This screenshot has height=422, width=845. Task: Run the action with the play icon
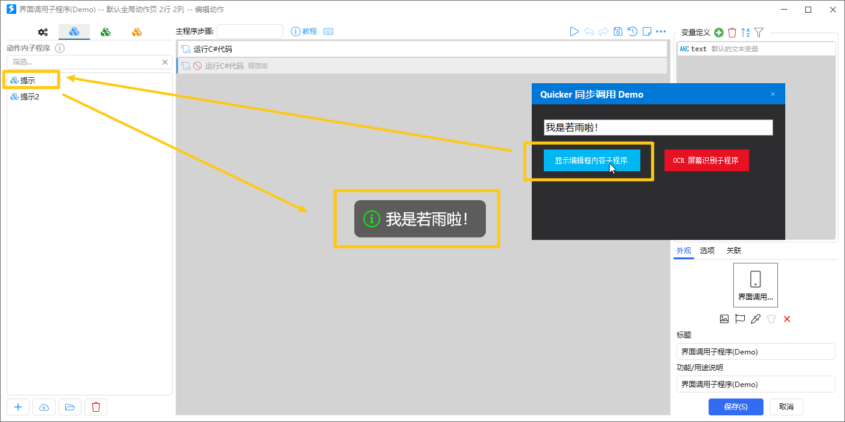(575, 31)
